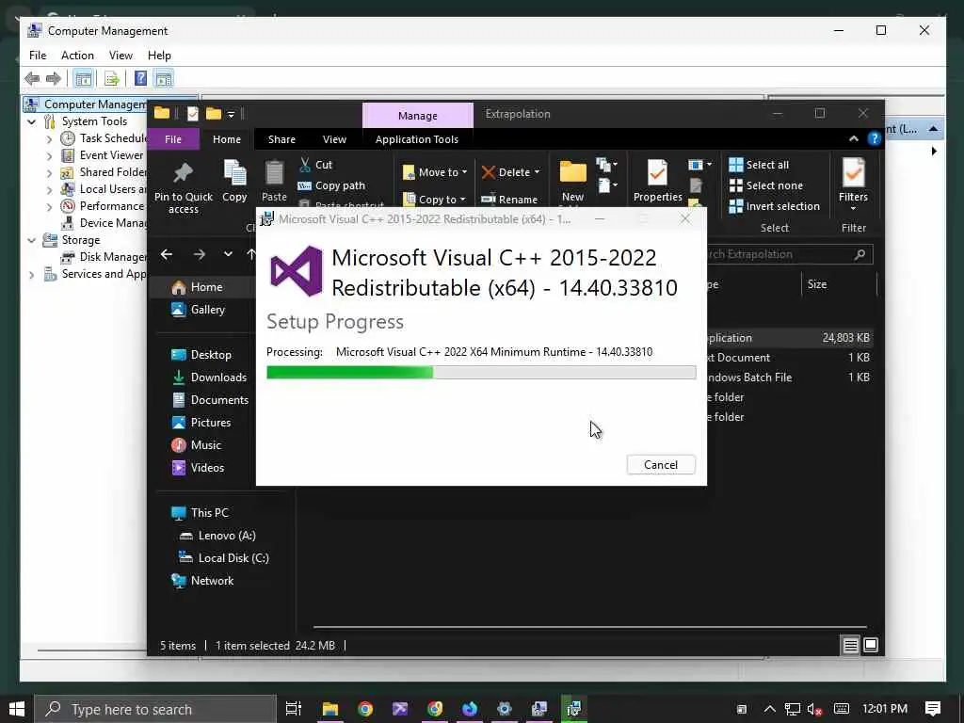Open the Action menu in Computer Management
This screenshot has width=964, height=723.
pos(77,56)
